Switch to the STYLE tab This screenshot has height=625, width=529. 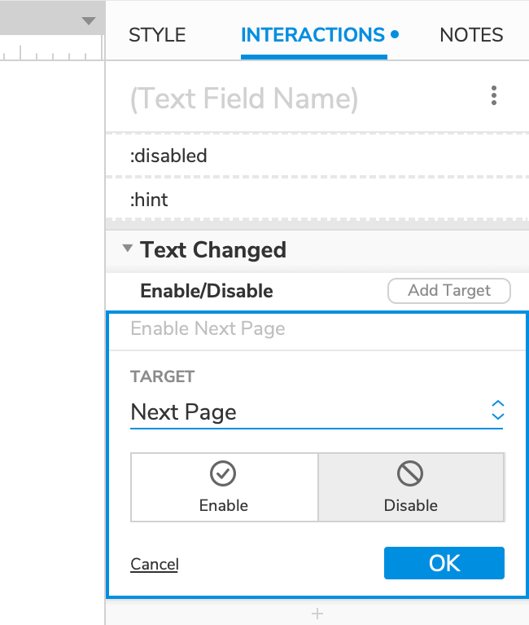pyautogui.click(x=157, y=35)
